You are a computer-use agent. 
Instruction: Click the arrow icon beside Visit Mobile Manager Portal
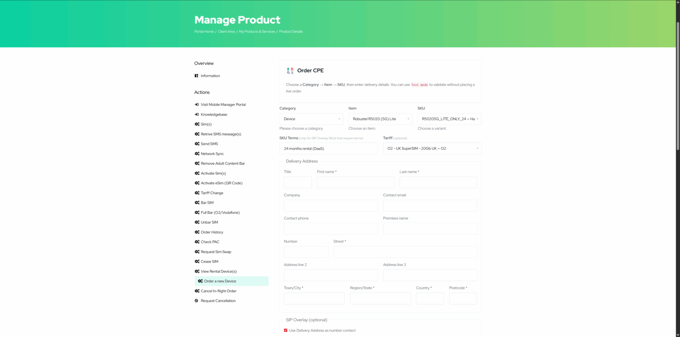point(197,104)
